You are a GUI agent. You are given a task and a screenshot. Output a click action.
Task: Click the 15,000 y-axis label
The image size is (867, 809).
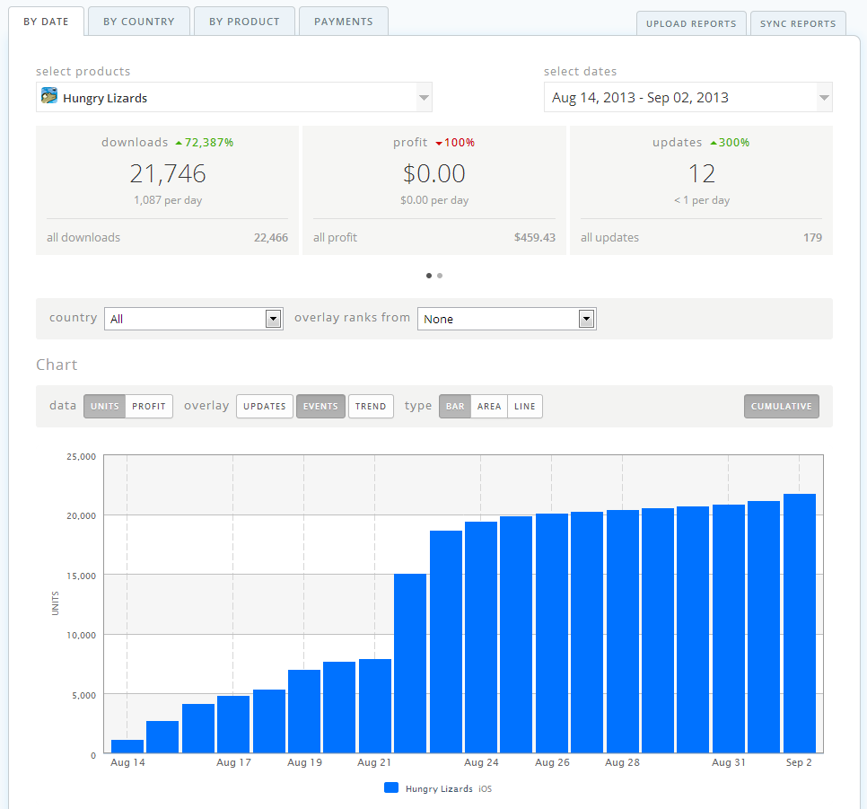point(82,576)
